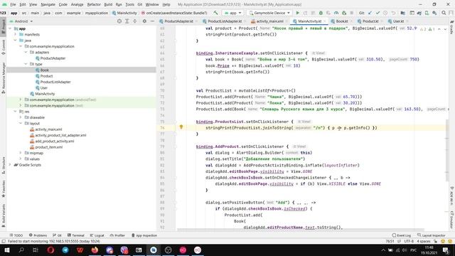Click Expand All icon in project panel
455x256 pixels.
[x=127, y=21]
